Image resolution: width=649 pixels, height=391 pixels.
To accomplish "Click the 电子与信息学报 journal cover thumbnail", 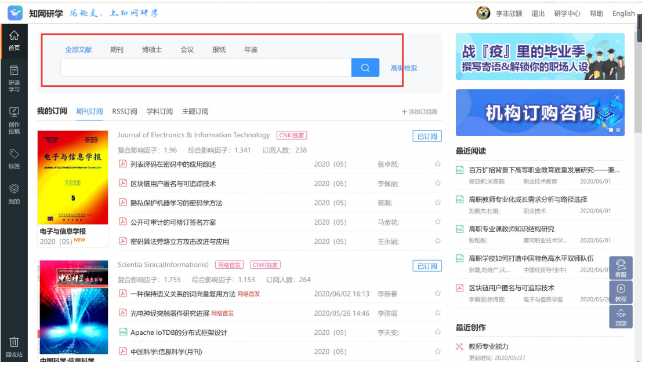I will pos(72,177).
